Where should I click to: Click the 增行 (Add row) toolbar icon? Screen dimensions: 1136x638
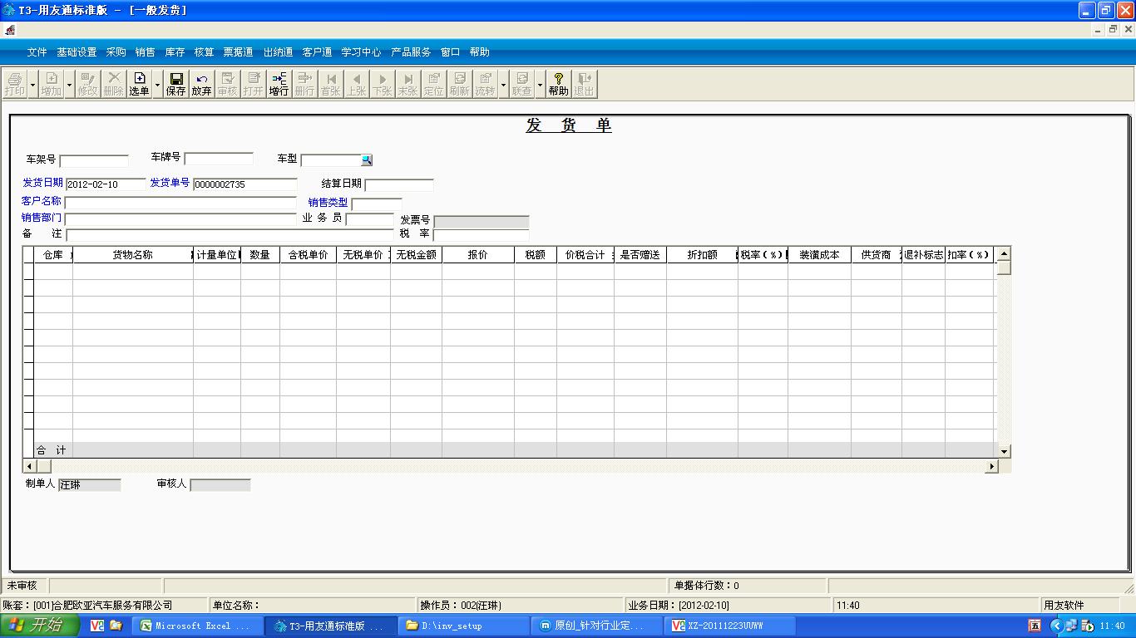tap(279, 84)
